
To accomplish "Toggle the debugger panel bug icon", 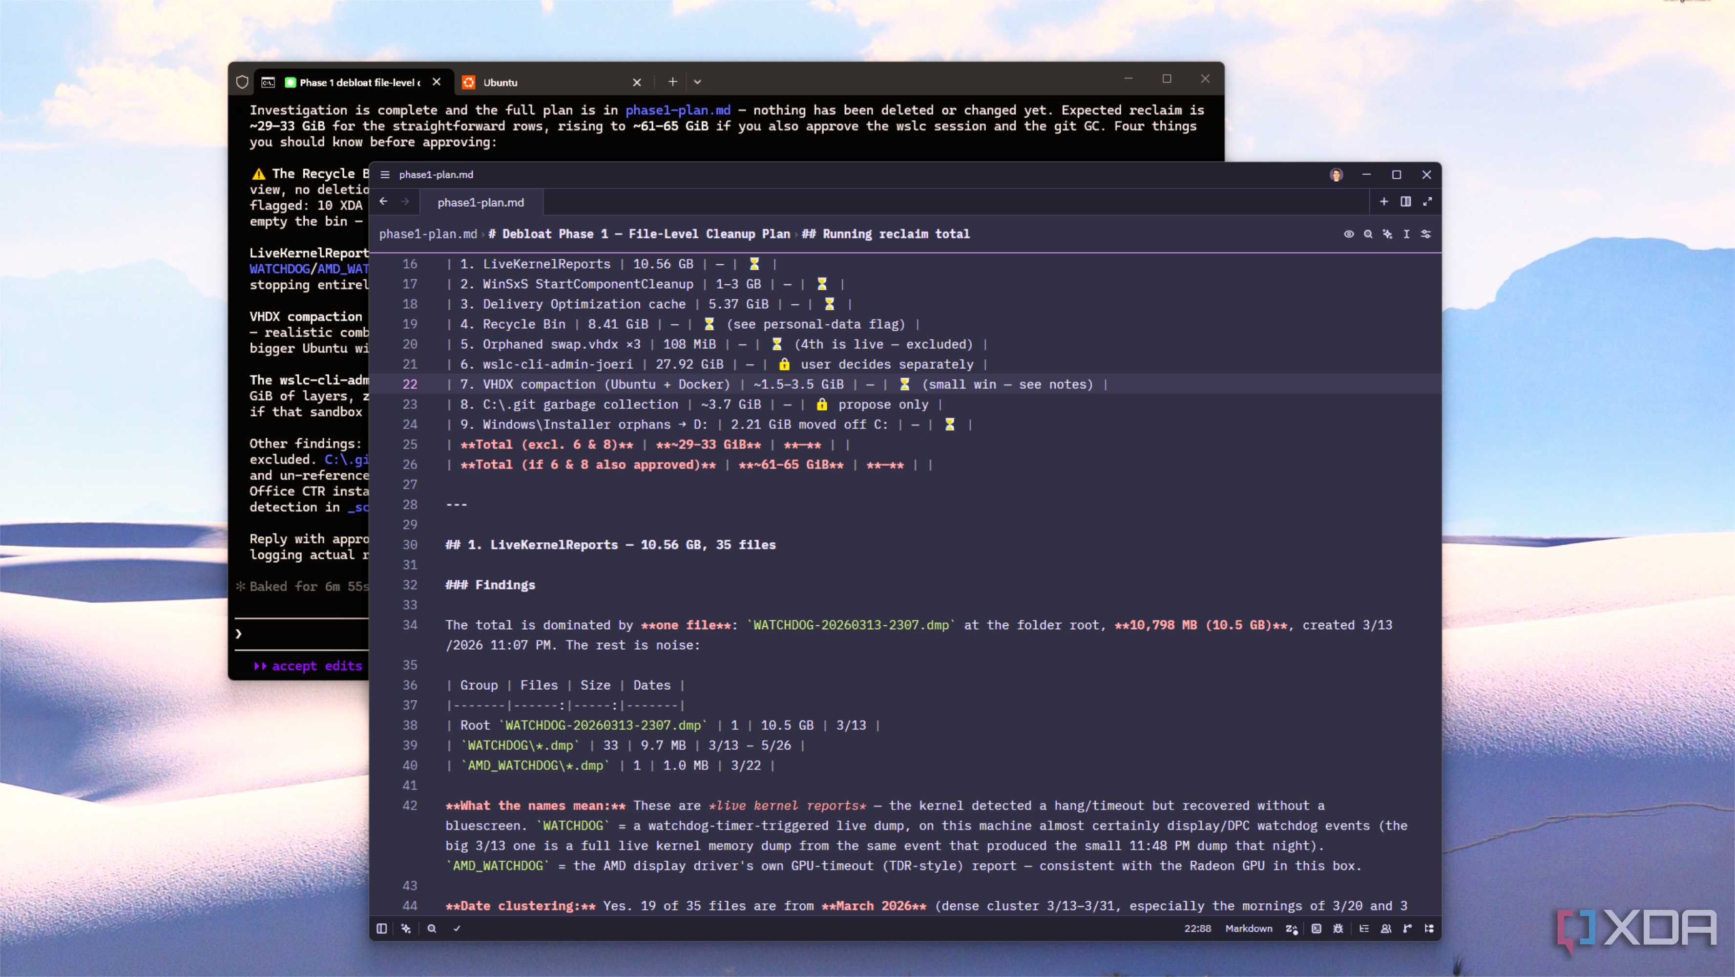I will pos(1338,929).
